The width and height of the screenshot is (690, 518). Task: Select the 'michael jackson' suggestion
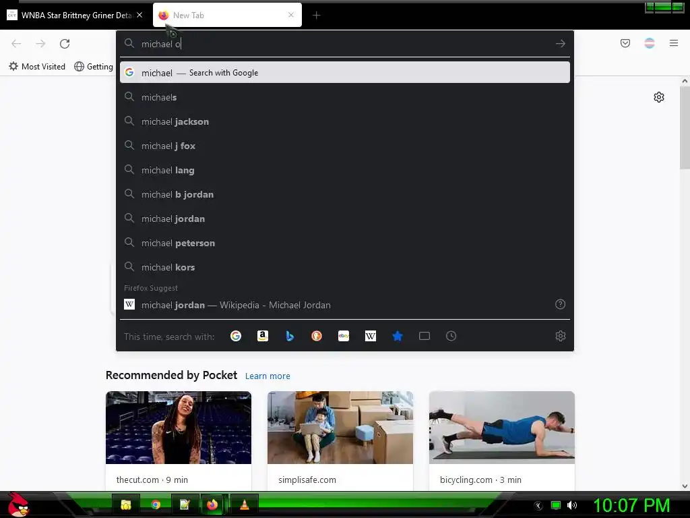click(344, 121)
